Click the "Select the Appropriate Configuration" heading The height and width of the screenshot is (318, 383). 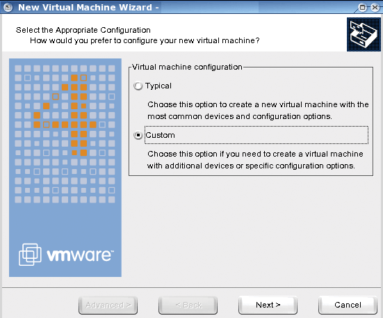click(x=83, y=30)
